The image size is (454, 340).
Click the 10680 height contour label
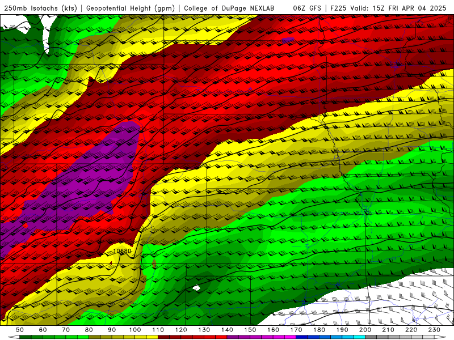point(122,251)
